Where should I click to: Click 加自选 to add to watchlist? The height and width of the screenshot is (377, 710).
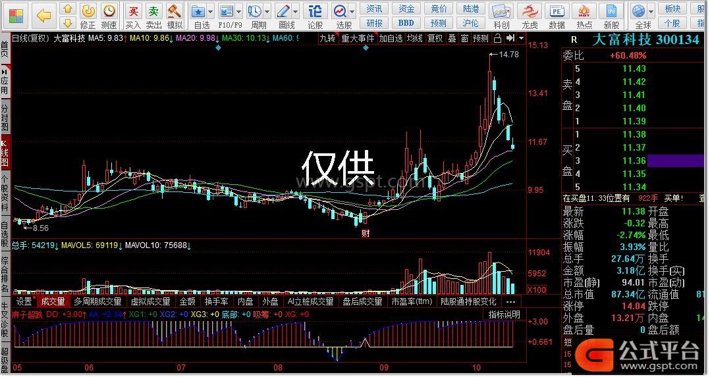click(x=391, y=38)
